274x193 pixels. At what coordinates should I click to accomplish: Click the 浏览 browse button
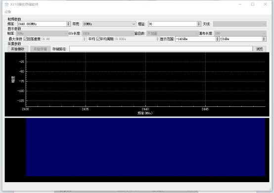tap(259, 49)
